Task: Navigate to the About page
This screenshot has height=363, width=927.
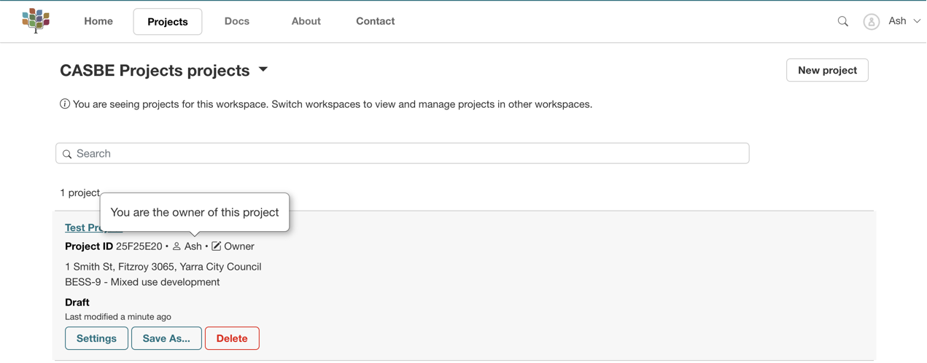Action: tap(306, 21)
